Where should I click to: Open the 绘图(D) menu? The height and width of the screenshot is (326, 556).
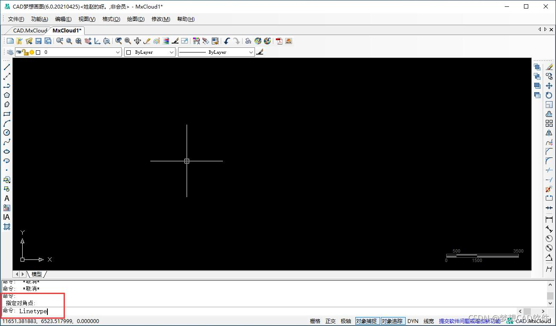tap(136, 19)
